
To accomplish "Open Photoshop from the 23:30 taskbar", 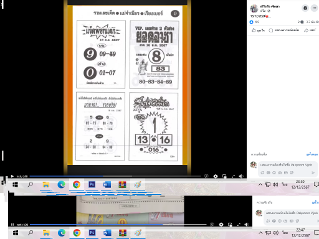I will (x=92, y=184).
